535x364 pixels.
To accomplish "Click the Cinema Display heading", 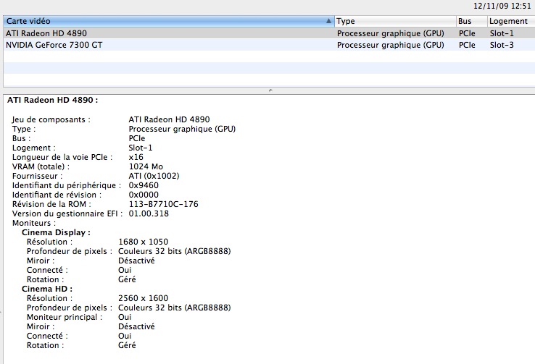I will [56, 232].
